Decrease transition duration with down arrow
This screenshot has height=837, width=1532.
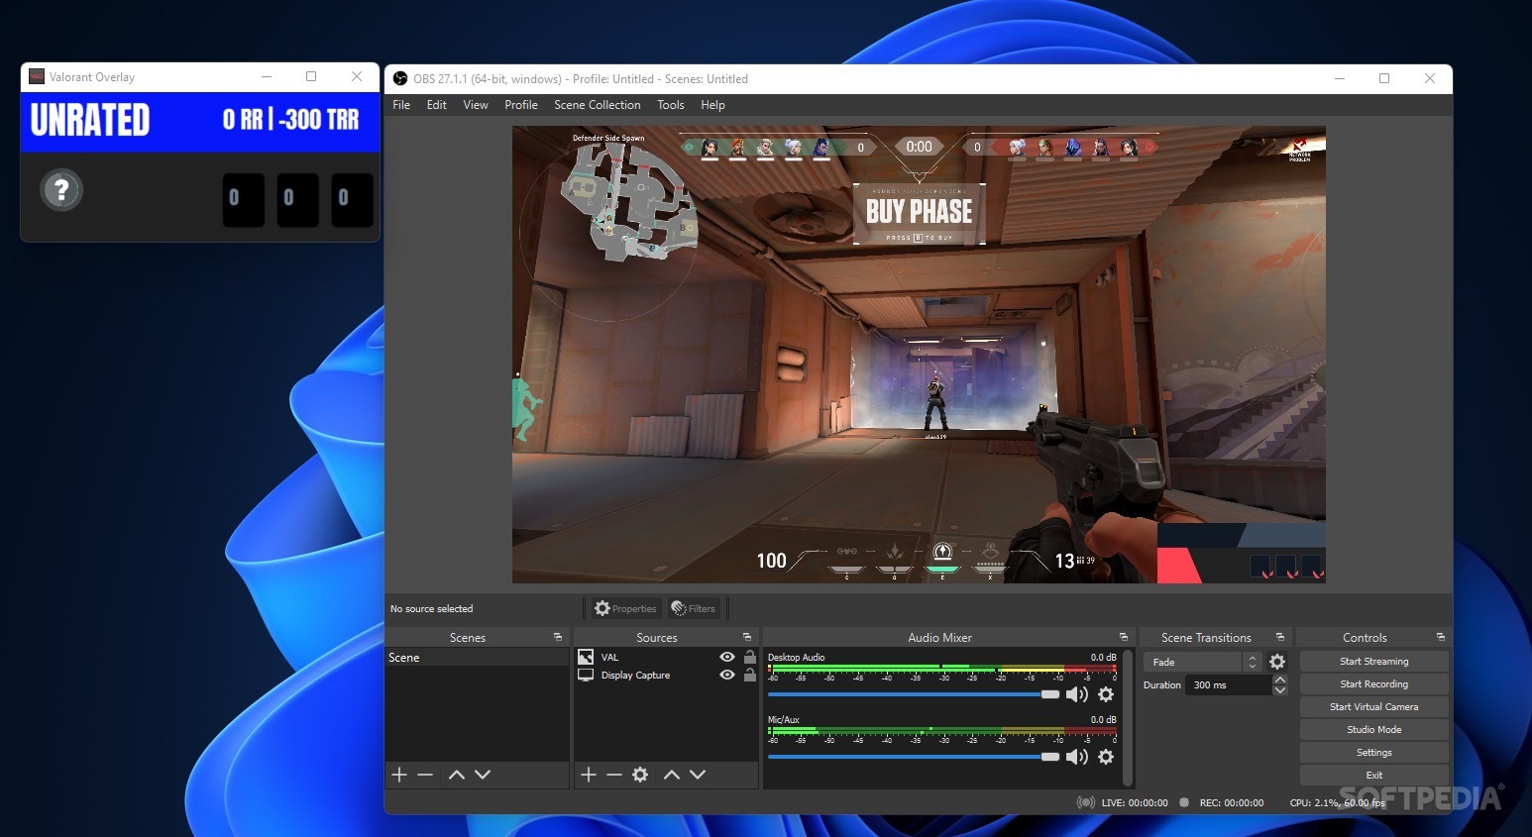tap(1280, 690)
